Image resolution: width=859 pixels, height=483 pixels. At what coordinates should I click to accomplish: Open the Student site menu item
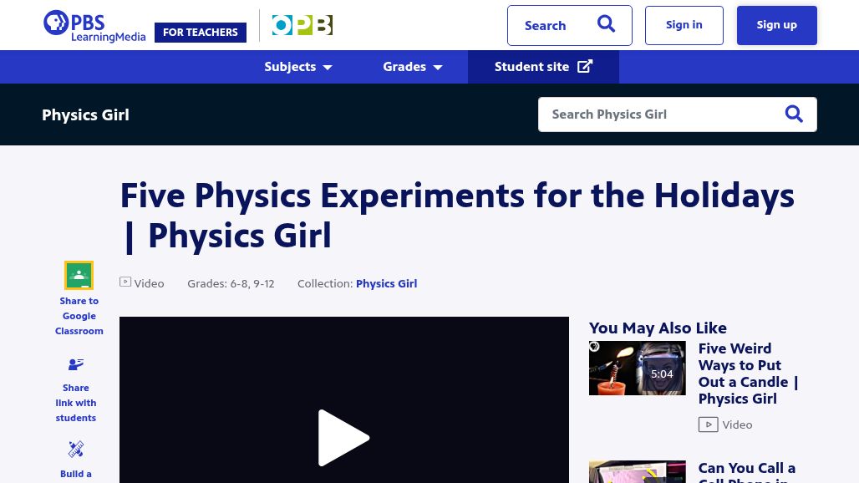pos(531,66)
